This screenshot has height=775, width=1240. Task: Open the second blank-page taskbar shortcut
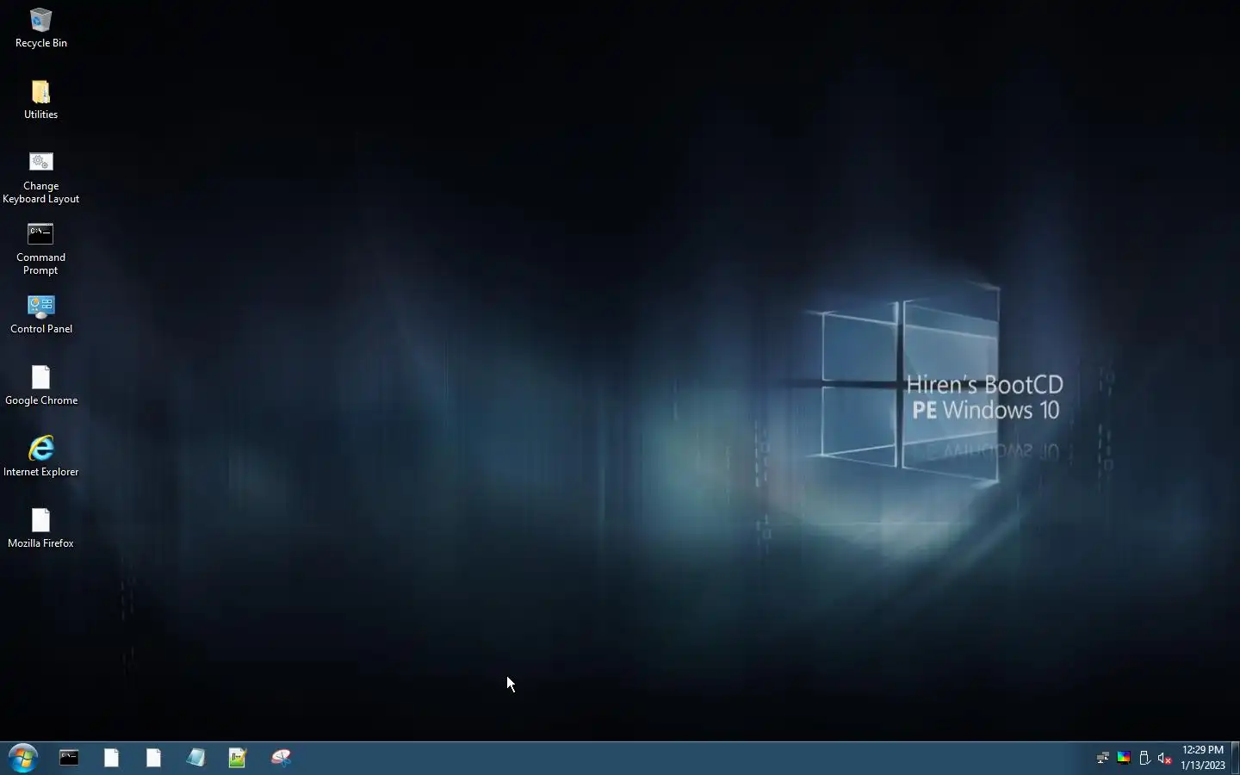[153, 758]
